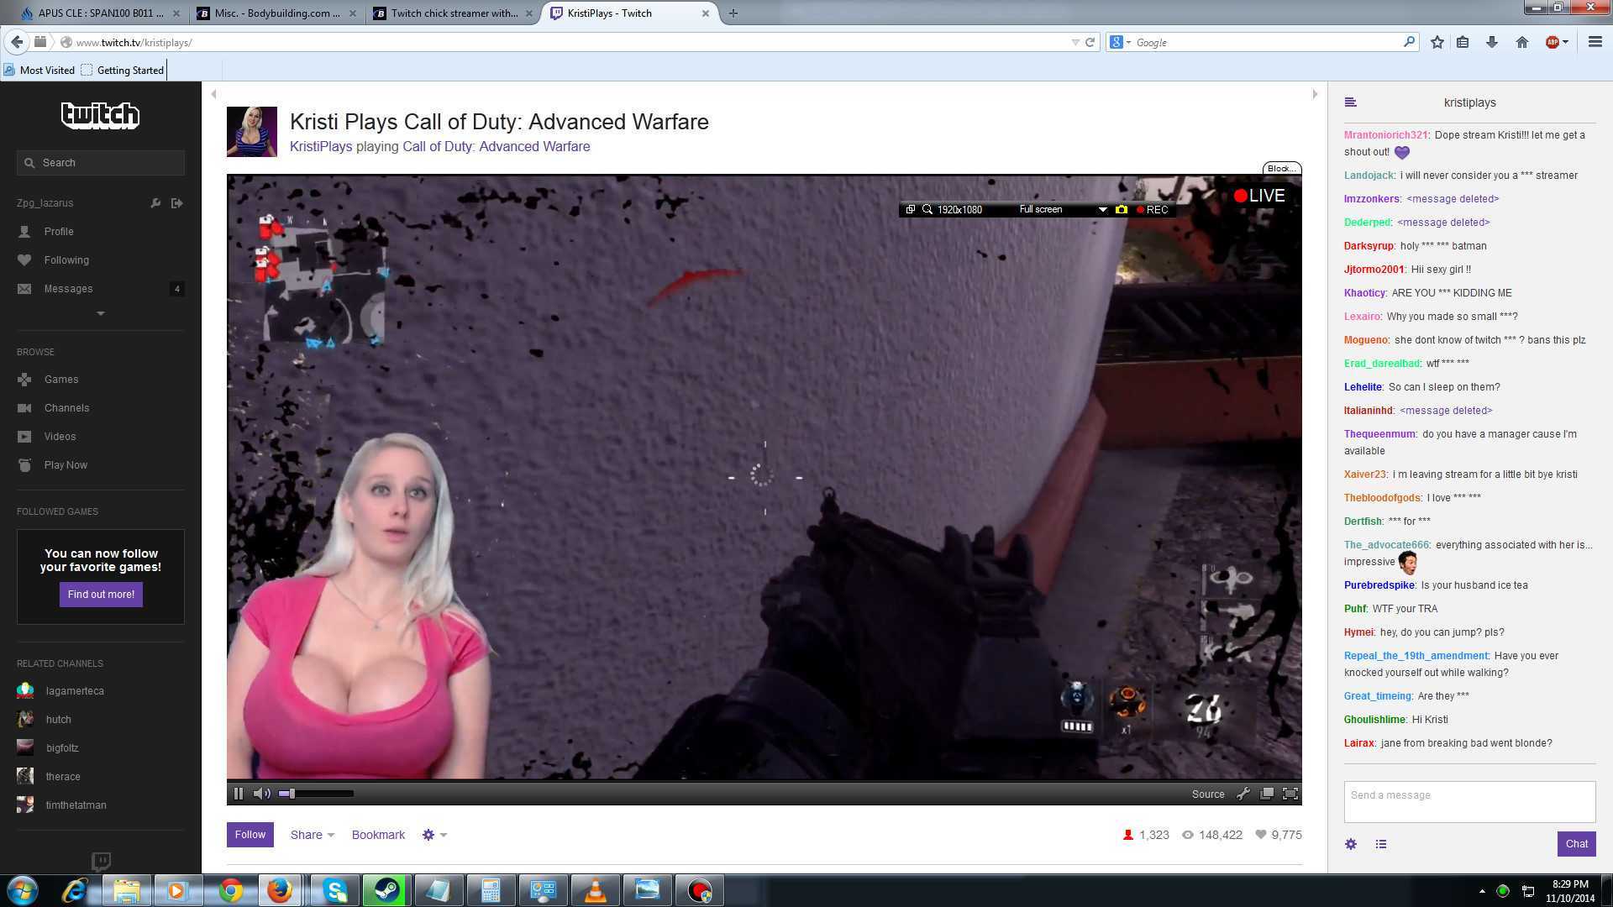Screen dimensions: 1613x907
Task: Reload the page with the refresh icon
Action: click(1090, 42)
